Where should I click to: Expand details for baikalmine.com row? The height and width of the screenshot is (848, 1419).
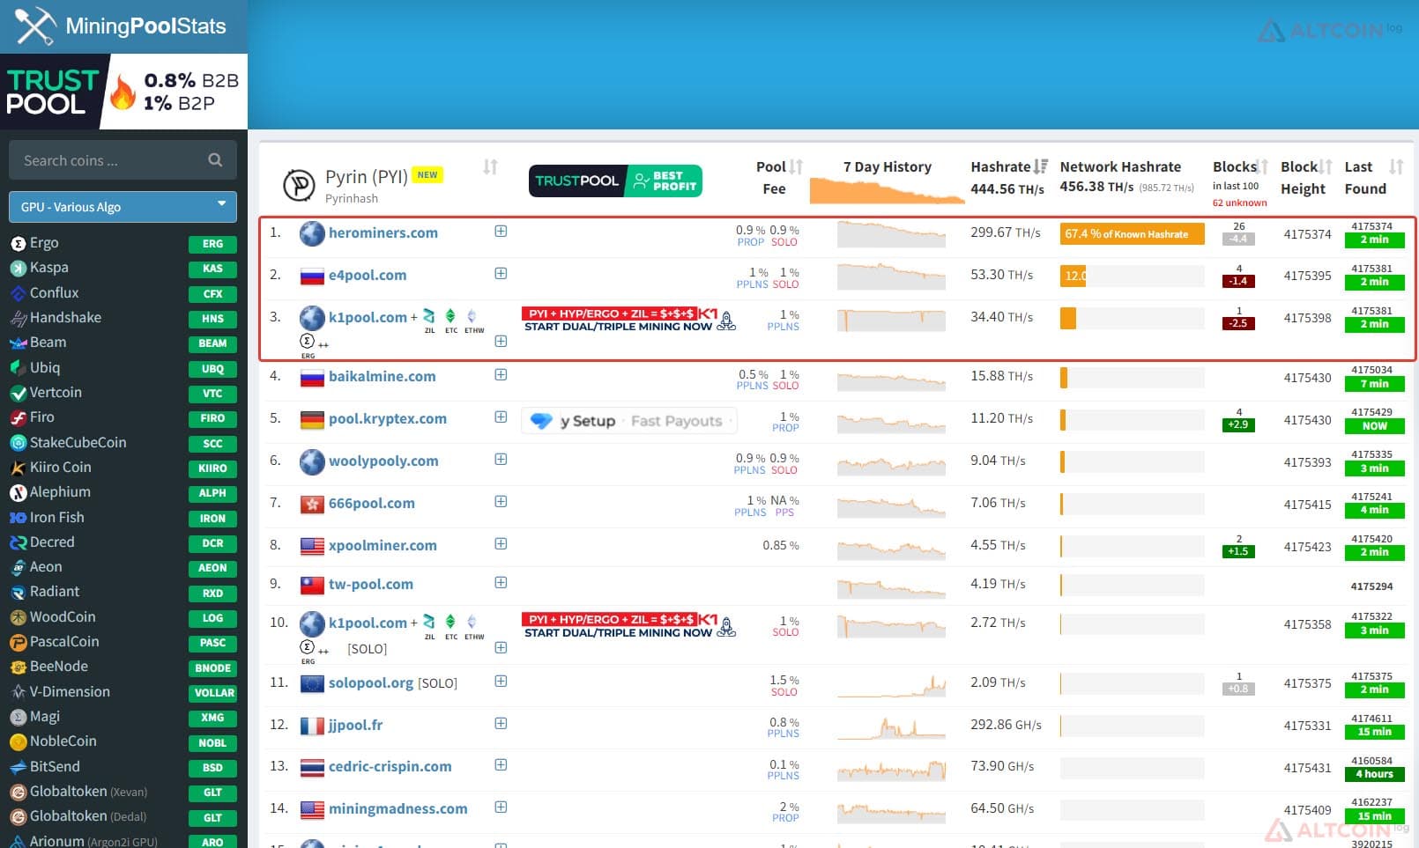[501, 374]
